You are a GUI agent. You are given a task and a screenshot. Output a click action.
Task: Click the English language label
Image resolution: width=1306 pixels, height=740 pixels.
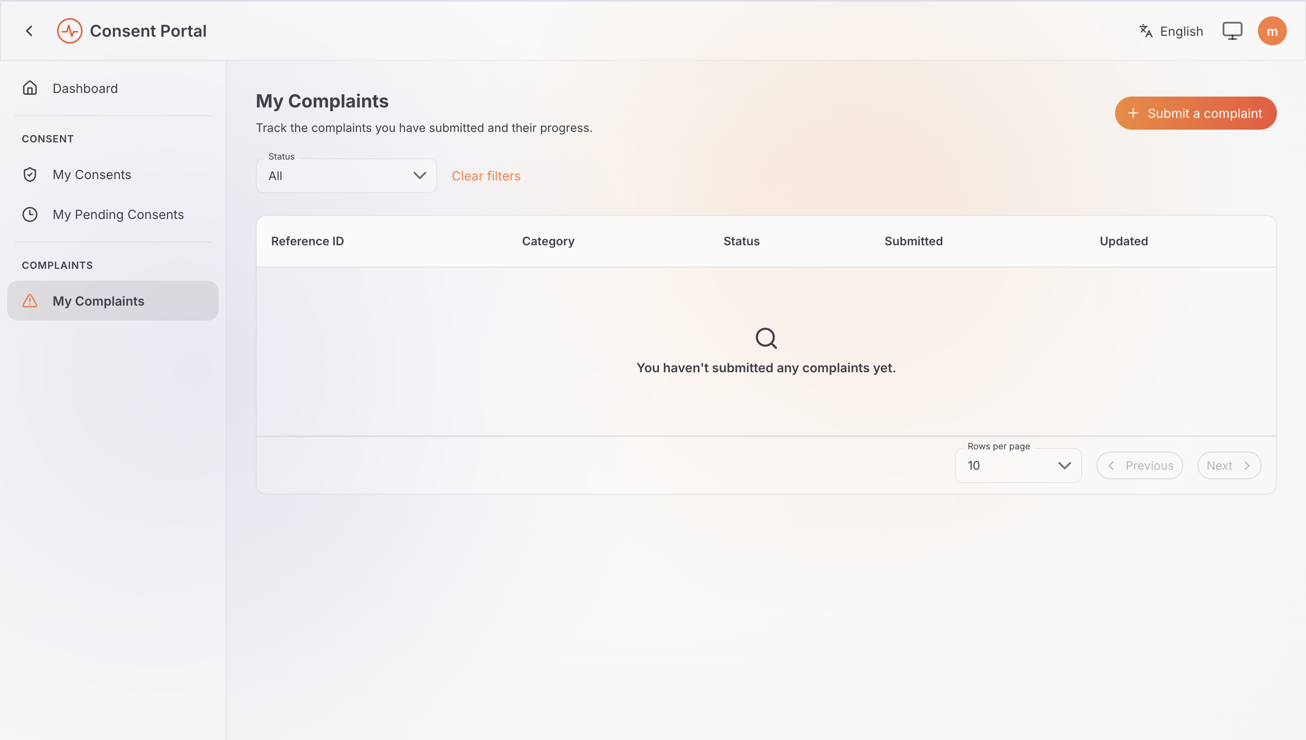(x=1181, y=31)
